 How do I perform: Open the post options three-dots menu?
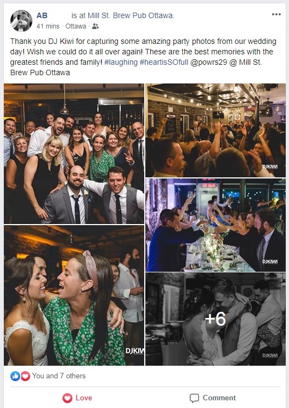276,14
